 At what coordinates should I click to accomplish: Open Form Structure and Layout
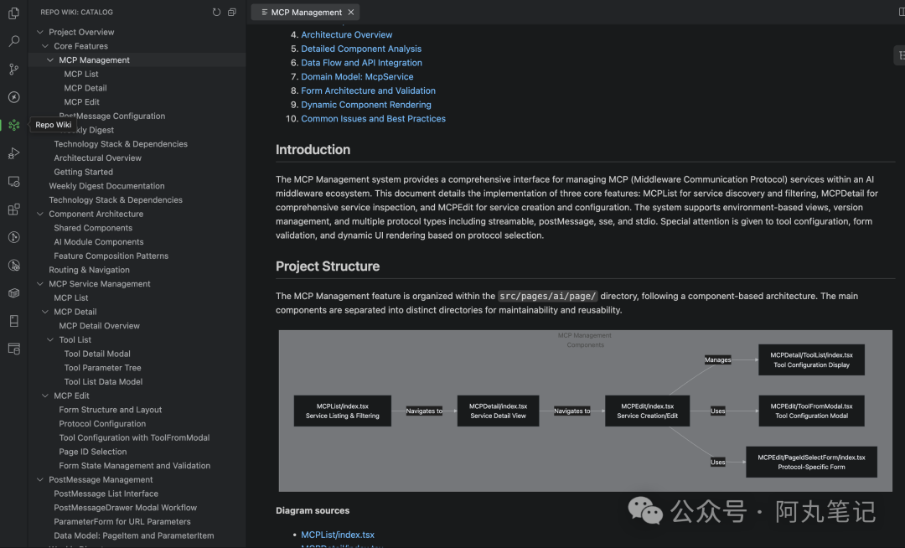(111, 410)
